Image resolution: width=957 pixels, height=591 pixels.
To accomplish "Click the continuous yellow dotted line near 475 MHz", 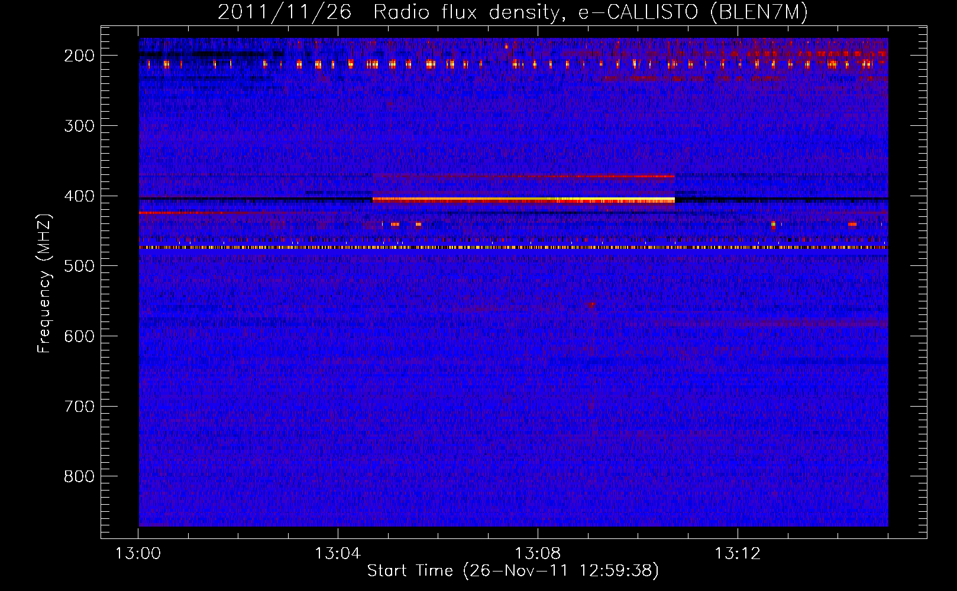I will (x=513, y=248).
